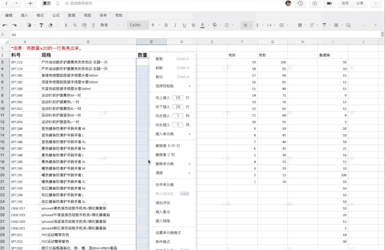This screenshot has width=385, height=250.
Task: Click the conditional format grid icon
Action: click(336, 25)
